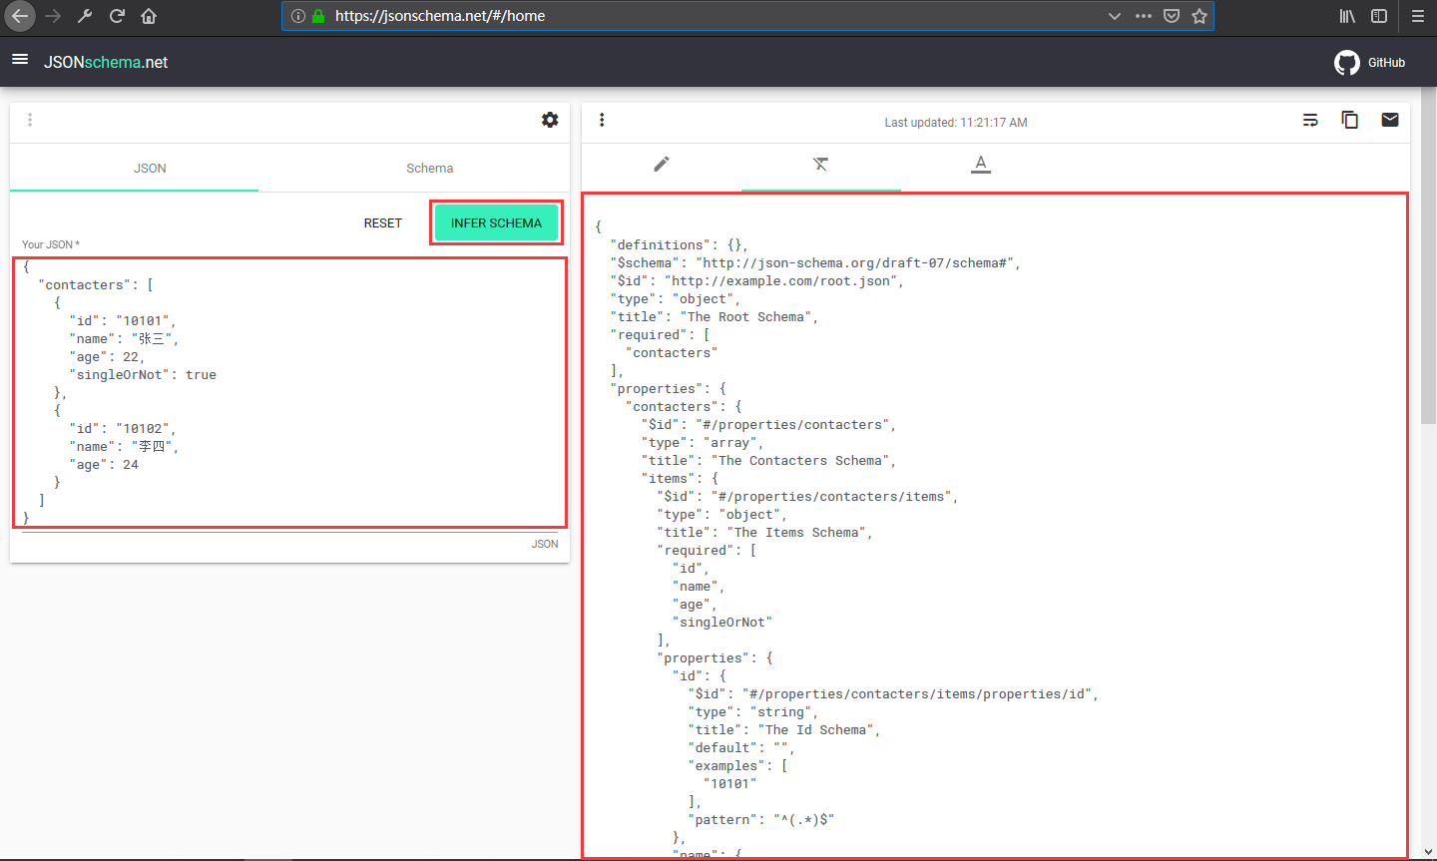Open GitHub octocat icon
Image resolution: width=1437 pixels, height=861 pixels.
(x=1347, y=63)
